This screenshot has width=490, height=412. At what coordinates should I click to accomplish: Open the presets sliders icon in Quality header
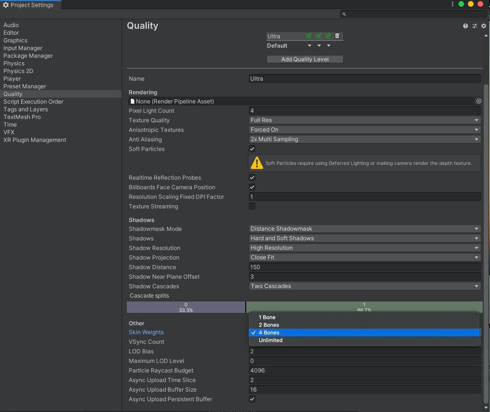pos(474,26)
